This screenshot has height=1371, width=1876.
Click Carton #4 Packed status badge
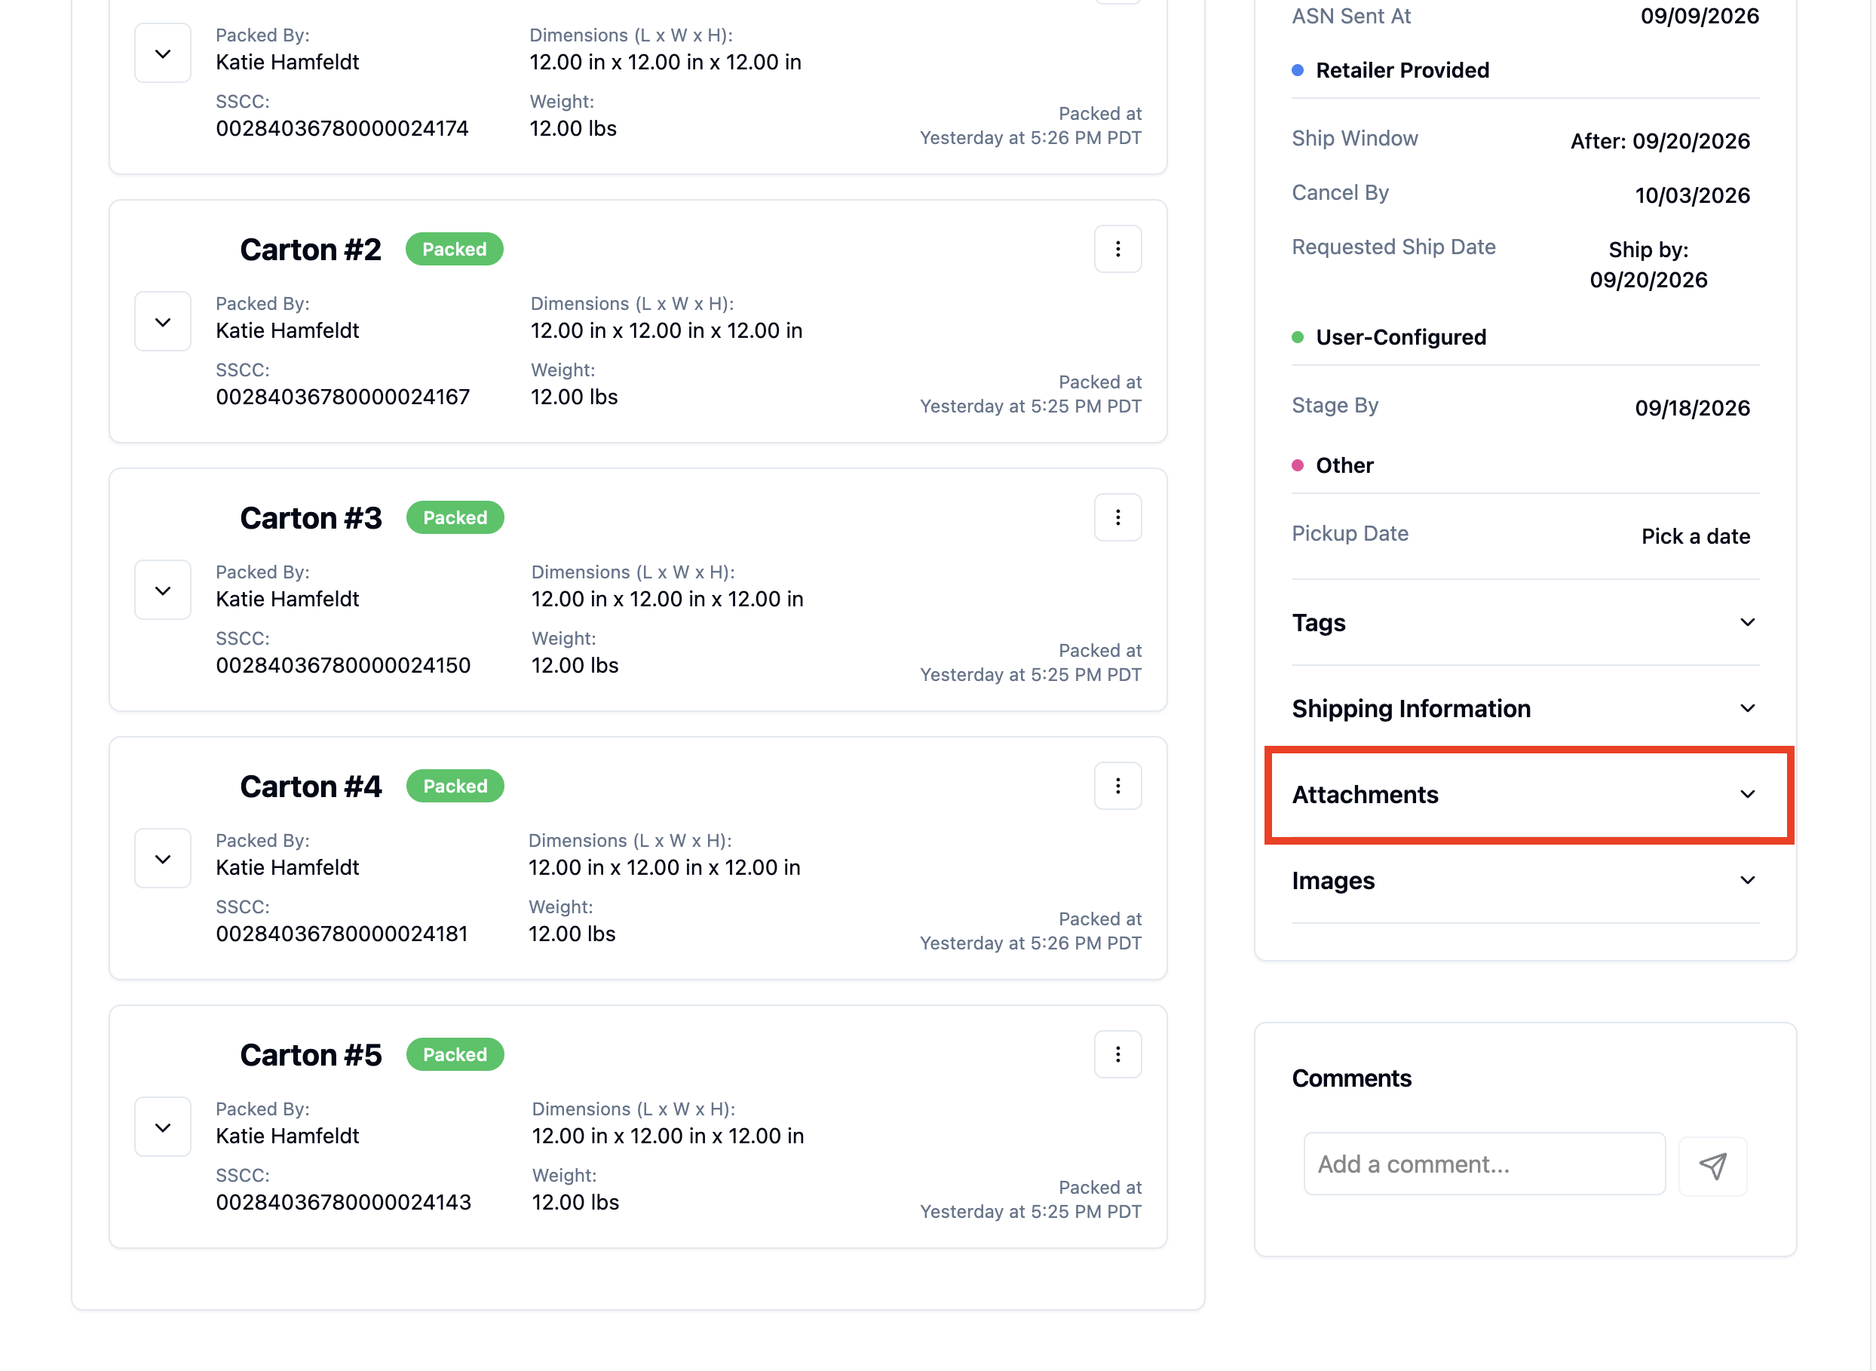(455, 786)
